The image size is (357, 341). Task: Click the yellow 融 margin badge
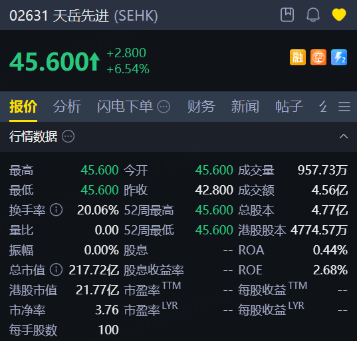298,57
